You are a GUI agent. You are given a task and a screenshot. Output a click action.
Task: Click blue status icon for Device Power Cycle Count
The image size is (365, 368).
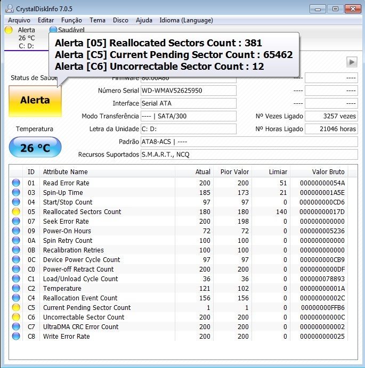[16, 259]
